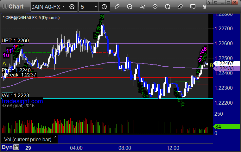This screenshot has width=241, height=152.
Task: Click the 08:00 time axis label
Action: tap(125, 148)
